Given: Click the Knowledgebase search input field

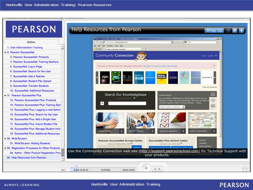Looking at the screenshot, I should (127, 103).
